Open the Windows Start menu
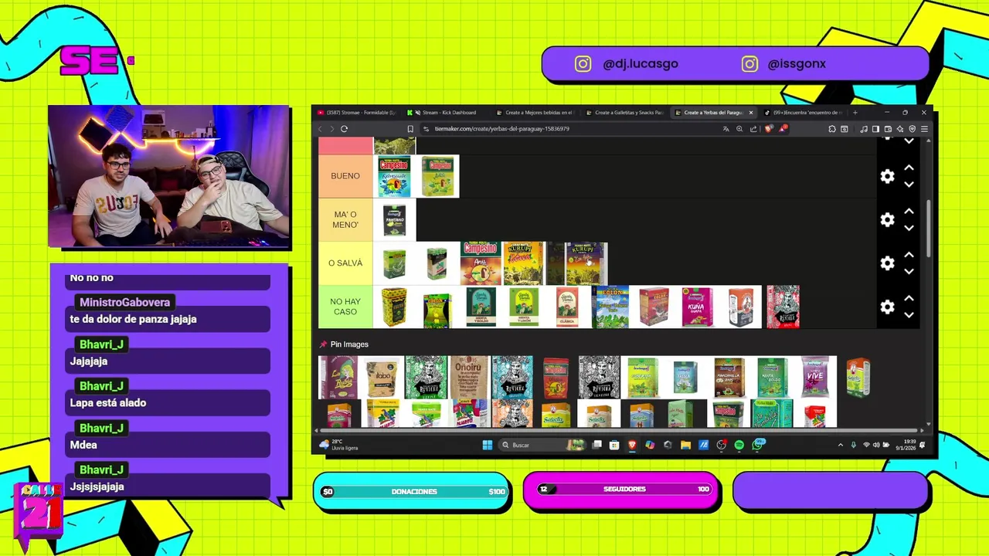 click(x=488, y=445)
